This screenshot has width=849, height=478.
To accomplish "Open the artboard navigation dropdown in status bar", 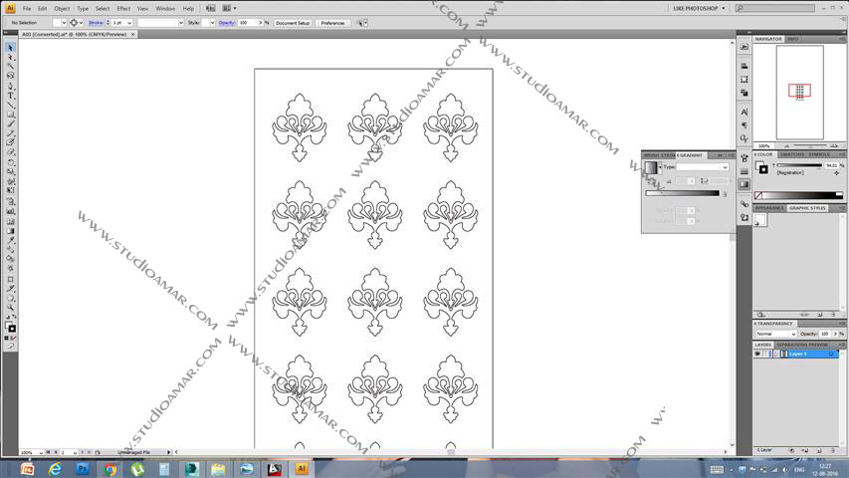I will pos(75,452).
